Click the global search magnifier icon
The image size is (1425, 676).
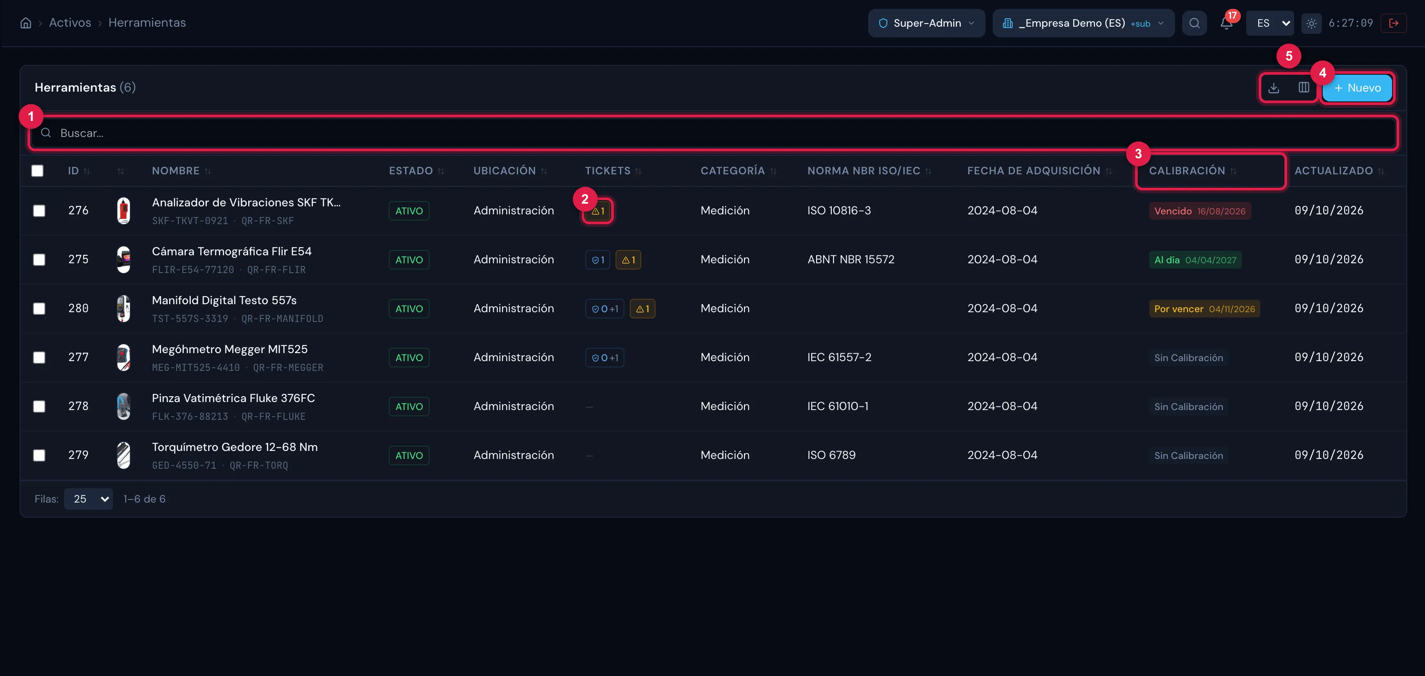1194,23
